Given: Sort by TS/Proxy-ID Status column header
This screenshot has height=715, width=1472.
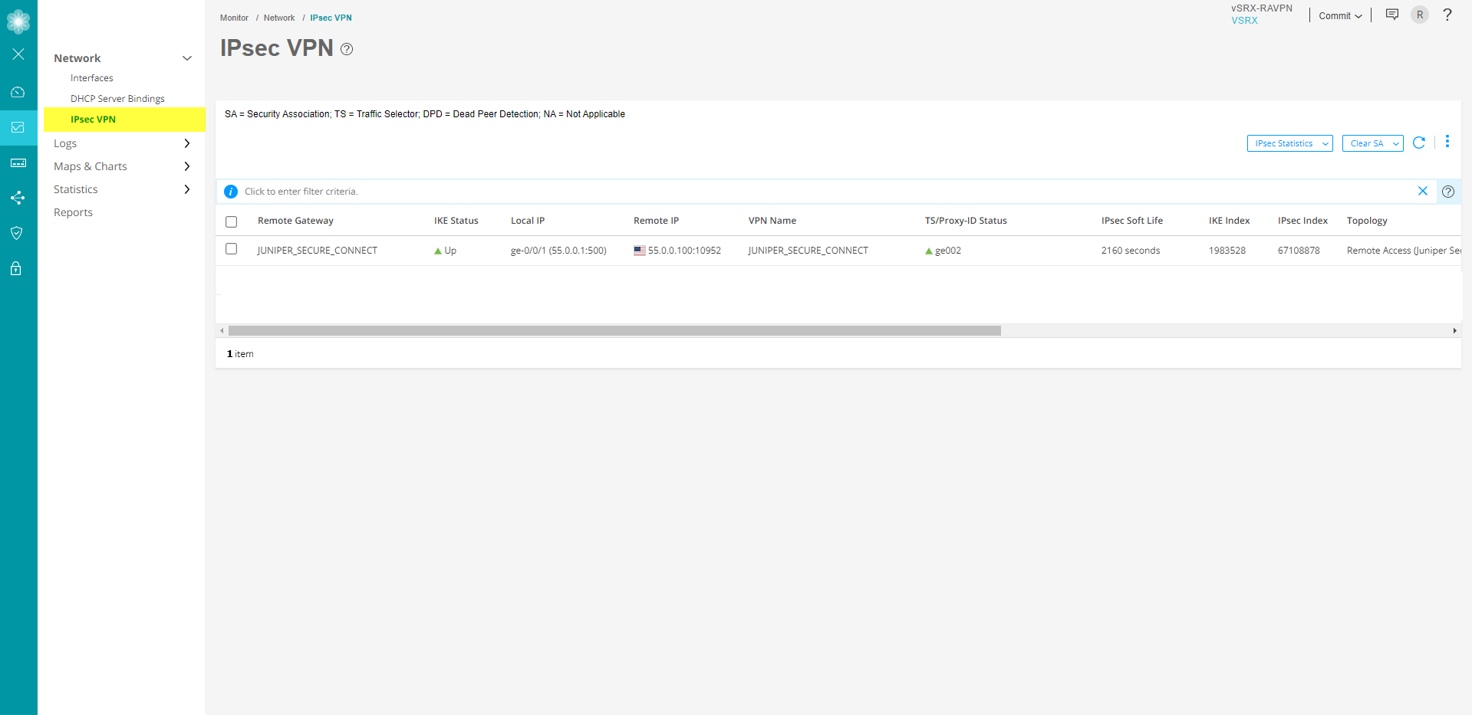Looking at the screenshot, I should coord(966,221).
